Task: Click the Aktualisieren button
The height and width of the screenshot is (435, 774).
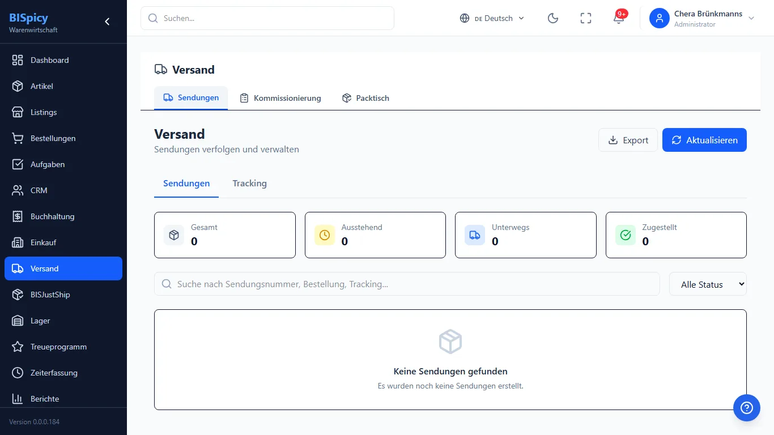Action: click(x=704, y=140)
